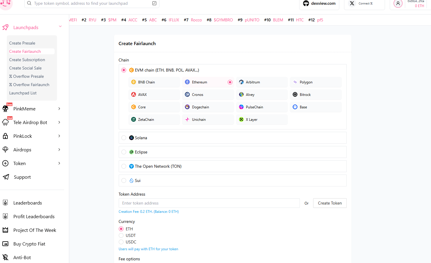431x263 pixels.
Task: Click the wallet profile avatar icon
Action: [398, 4]
